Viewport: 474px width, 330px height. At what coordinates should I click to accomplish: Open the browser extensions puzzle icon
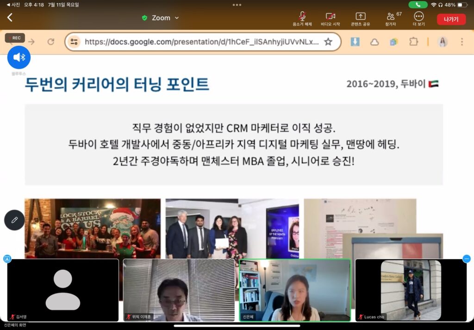click(413, 42)
